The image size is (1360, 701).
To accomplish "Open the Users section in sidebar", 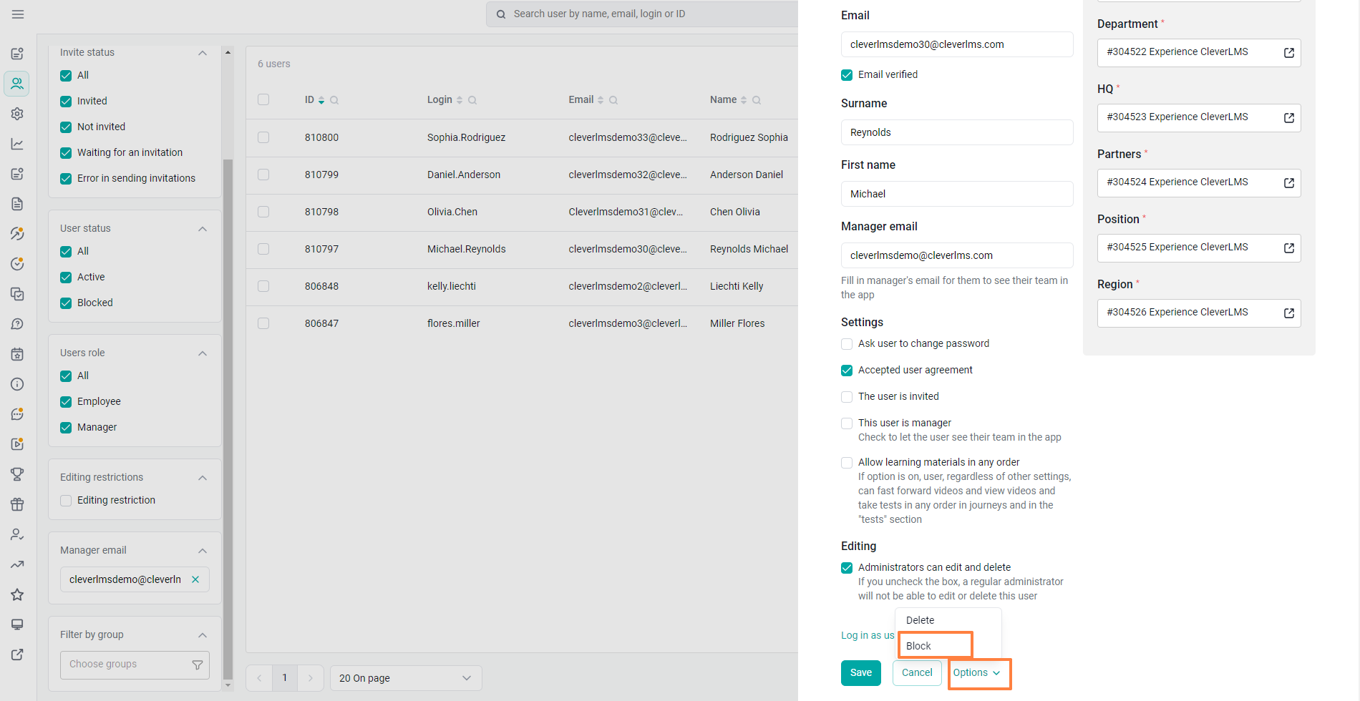I will pyautogui.click(x=17, y=84).
